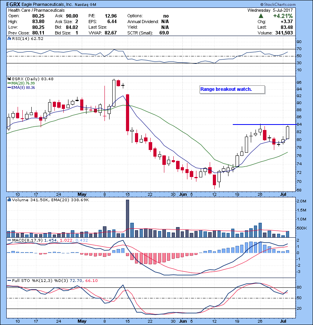The width and height of the screenshot is (313, 325).
Task: Click the Chg value +3.37
Action: click(287, 22)
